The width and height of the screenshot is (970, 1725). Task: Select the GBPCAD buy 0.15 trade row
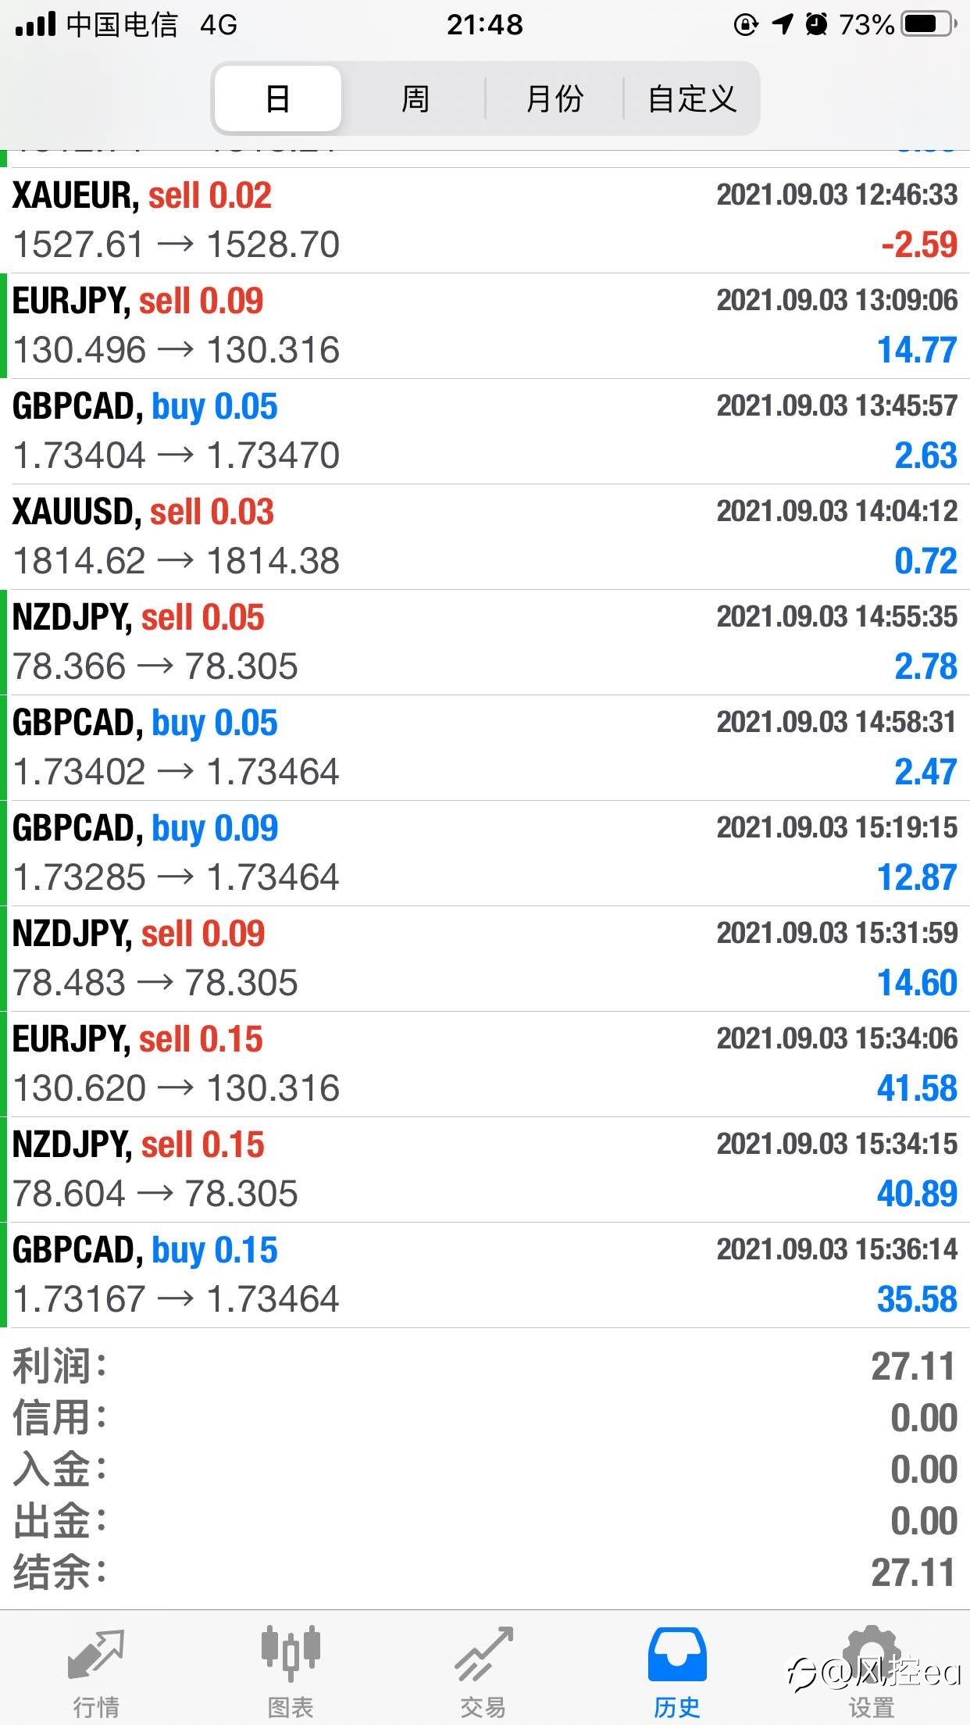point(485,1275)
